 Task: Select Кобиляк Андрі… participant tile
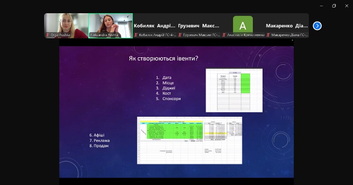tap(155, 26)
